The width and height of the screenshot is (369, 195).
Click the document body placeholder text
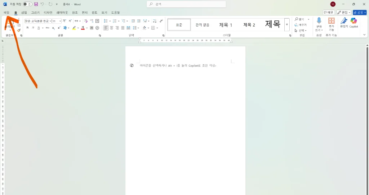click(178, 66)
